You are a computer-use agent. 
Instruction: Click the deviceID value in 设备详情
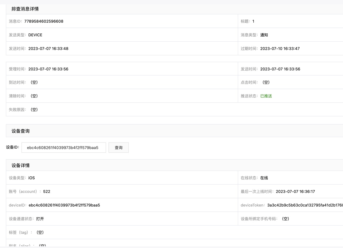[64, 205]
